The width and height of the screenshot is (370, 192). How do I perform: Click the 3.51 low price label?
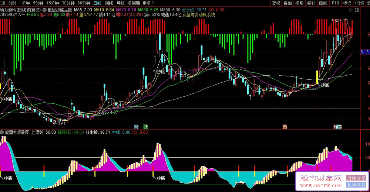click(61, 124)
